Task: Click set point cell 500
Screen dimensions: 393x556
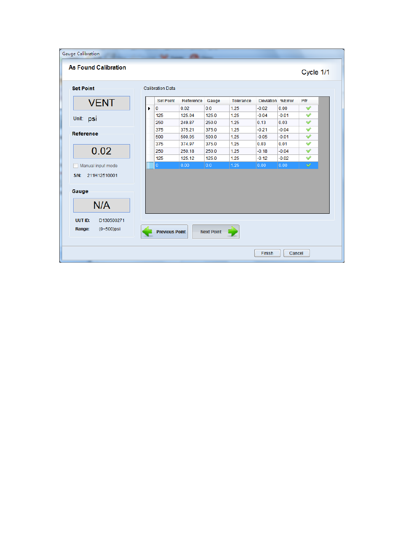Action: pos(167,137)
